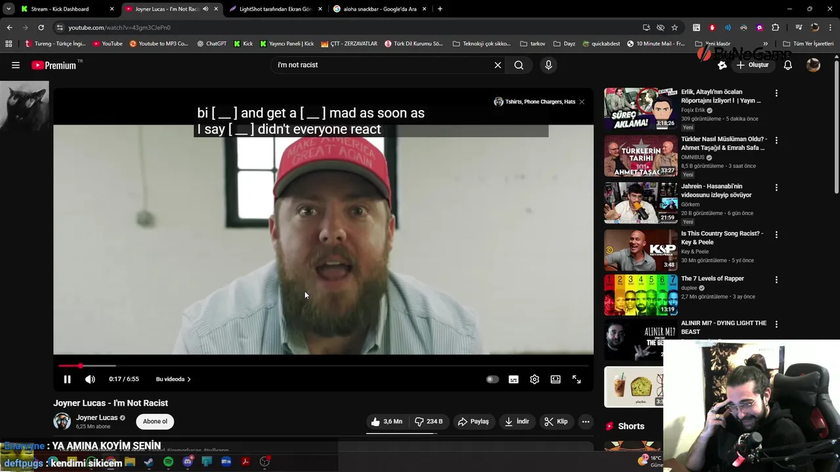The image size is (840, 472).
Task: Open a new browser tab
Action: pos(440,9)
